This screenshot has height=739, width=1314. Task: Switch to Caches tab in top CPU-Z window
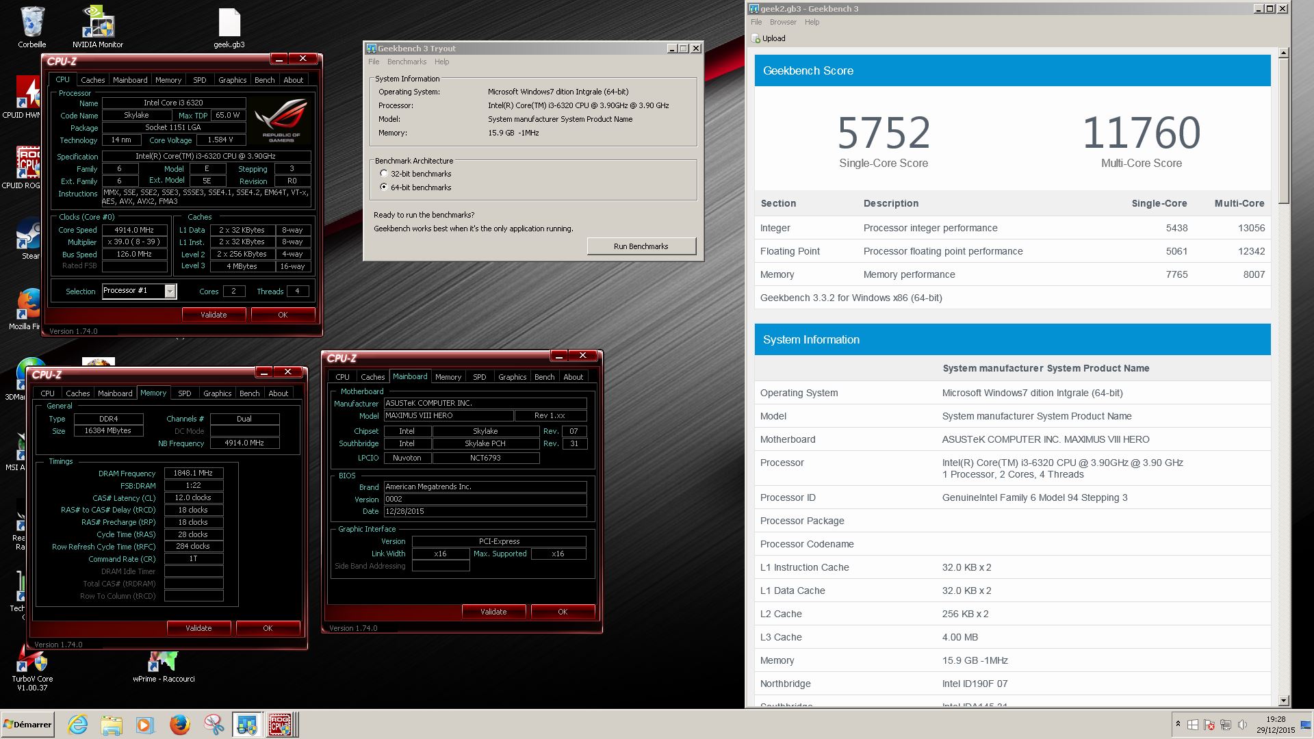pos(93,80)
